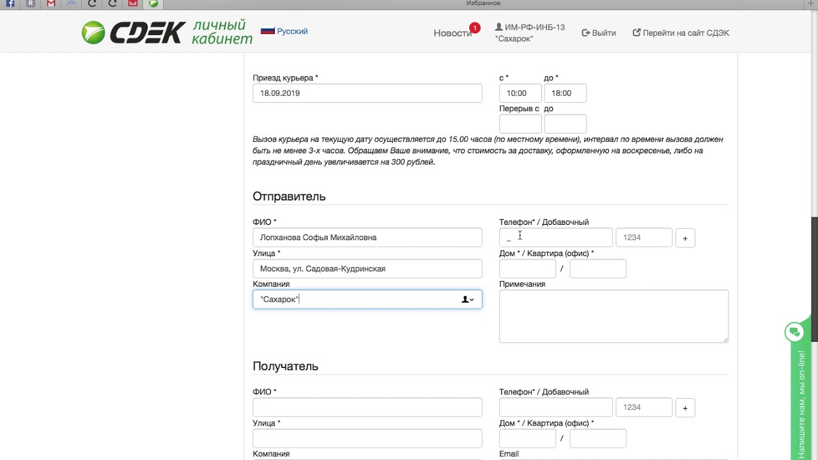Log out using the Выйти link

[599, 33]
